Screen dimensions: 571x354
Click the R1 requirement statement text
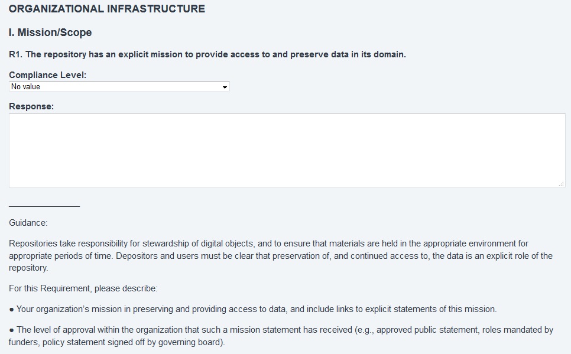point(207,54)
